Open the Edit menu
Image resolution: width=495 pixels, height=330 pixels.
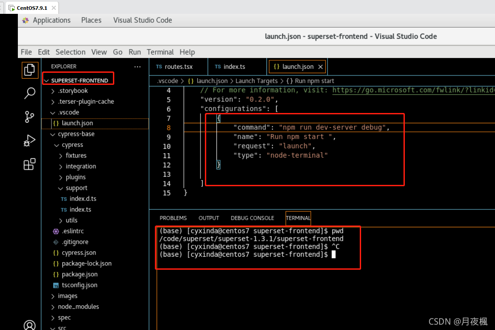44,52
